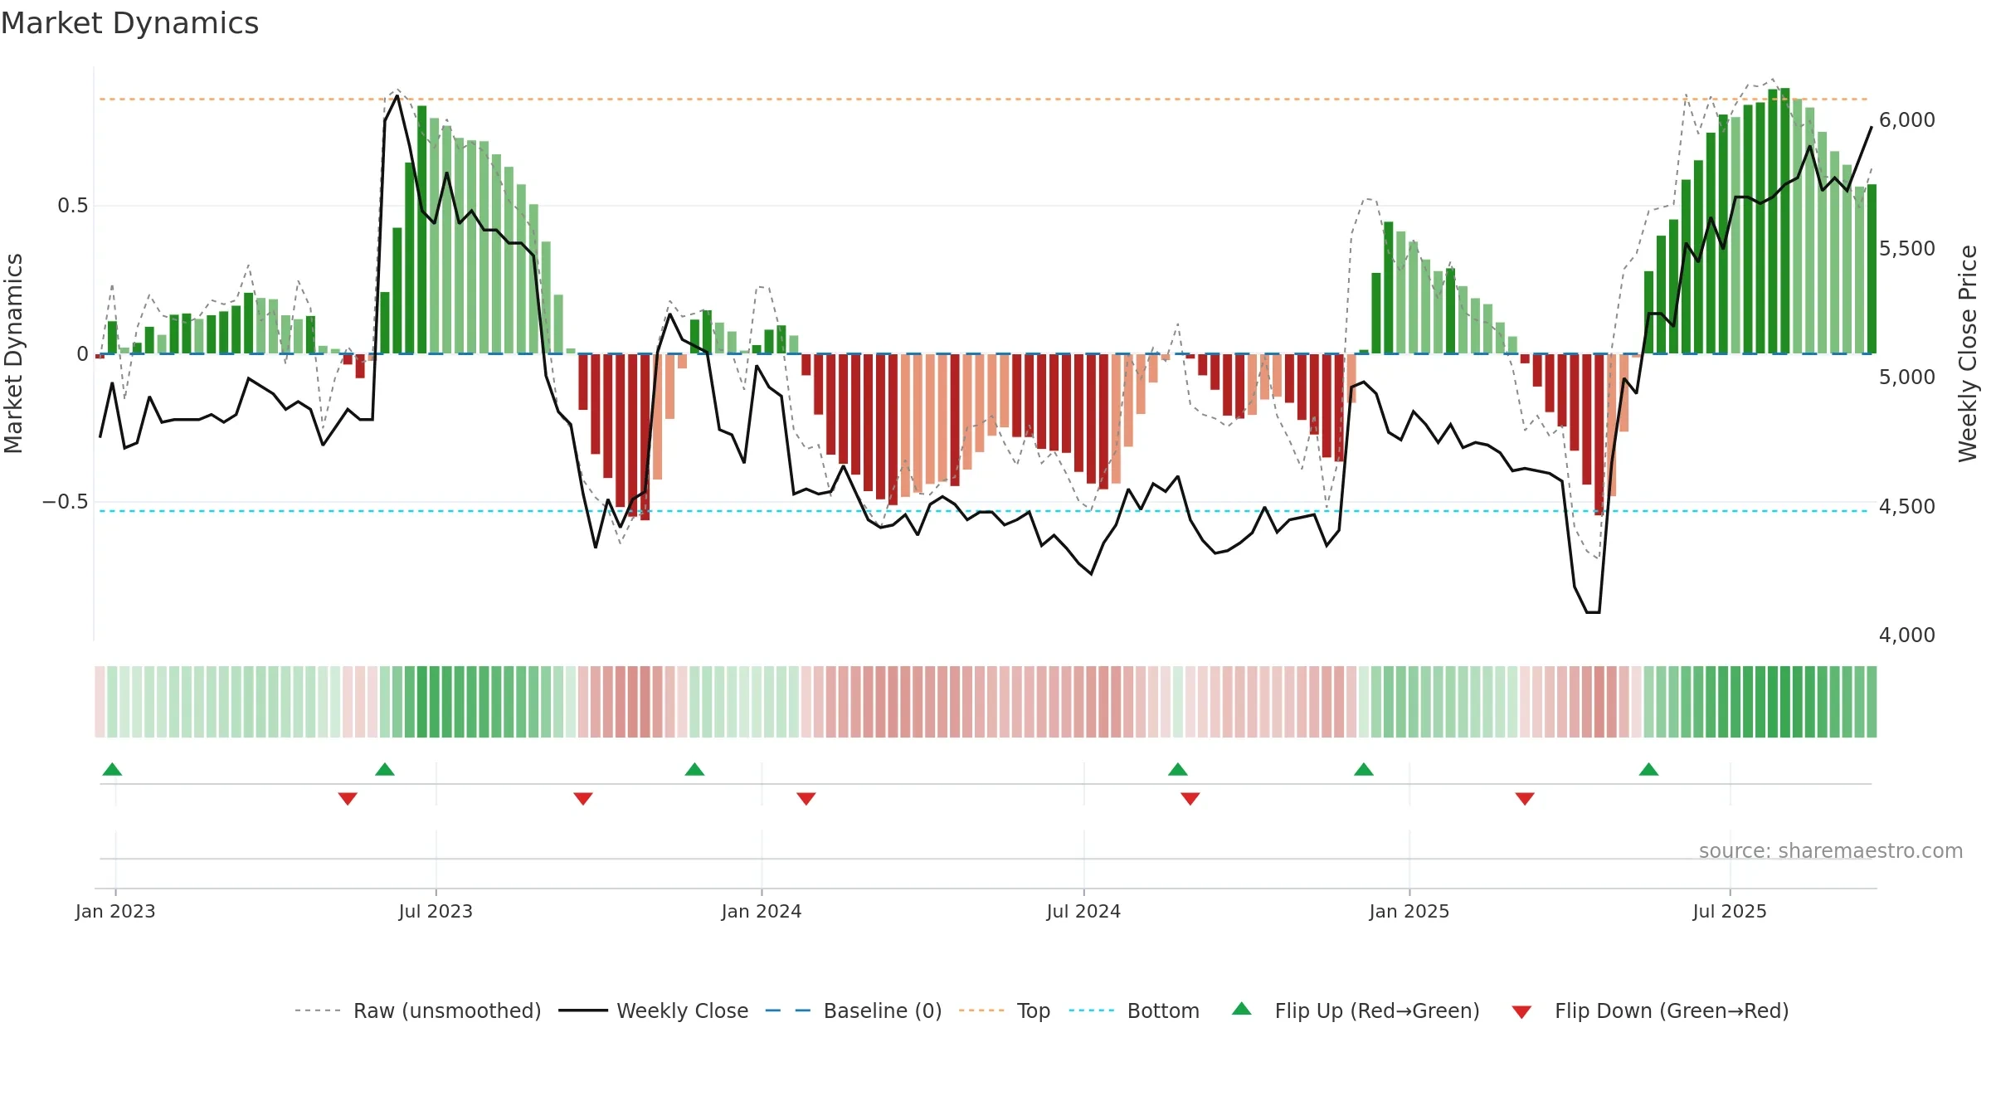Click the red flip-down triangle in May 2023
Screen dimensions: 1991x1120
348,799
